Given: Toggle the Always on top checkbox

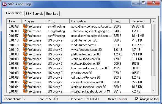Looking at the screenshot, I should pos(137,99).
